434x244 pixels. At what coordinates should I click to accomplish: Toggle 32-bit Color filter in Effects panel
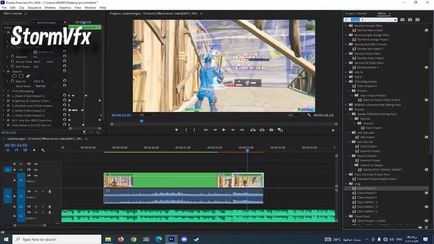pos(410,20)
